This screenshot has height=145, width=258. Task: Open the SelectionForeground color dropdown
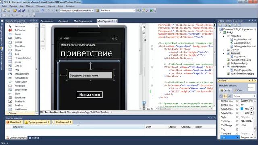point(252,113)
